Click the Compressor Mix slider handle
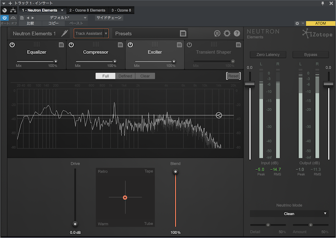336x238 pixels. coord(115,62)
